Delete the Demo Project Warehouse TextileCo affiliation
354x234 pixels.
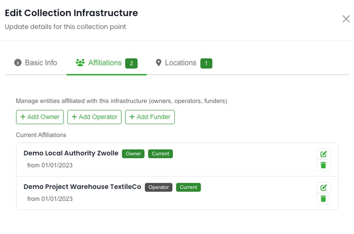324,198
